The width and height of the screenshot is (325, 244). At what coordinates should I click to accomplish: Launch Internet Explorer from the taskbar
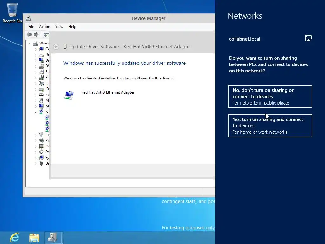[x=15, y=238]
